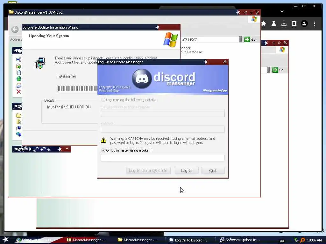Screen dimensions: 326x244
Task: Select 'Log in using the following details' radio
Action: (103, 100)
